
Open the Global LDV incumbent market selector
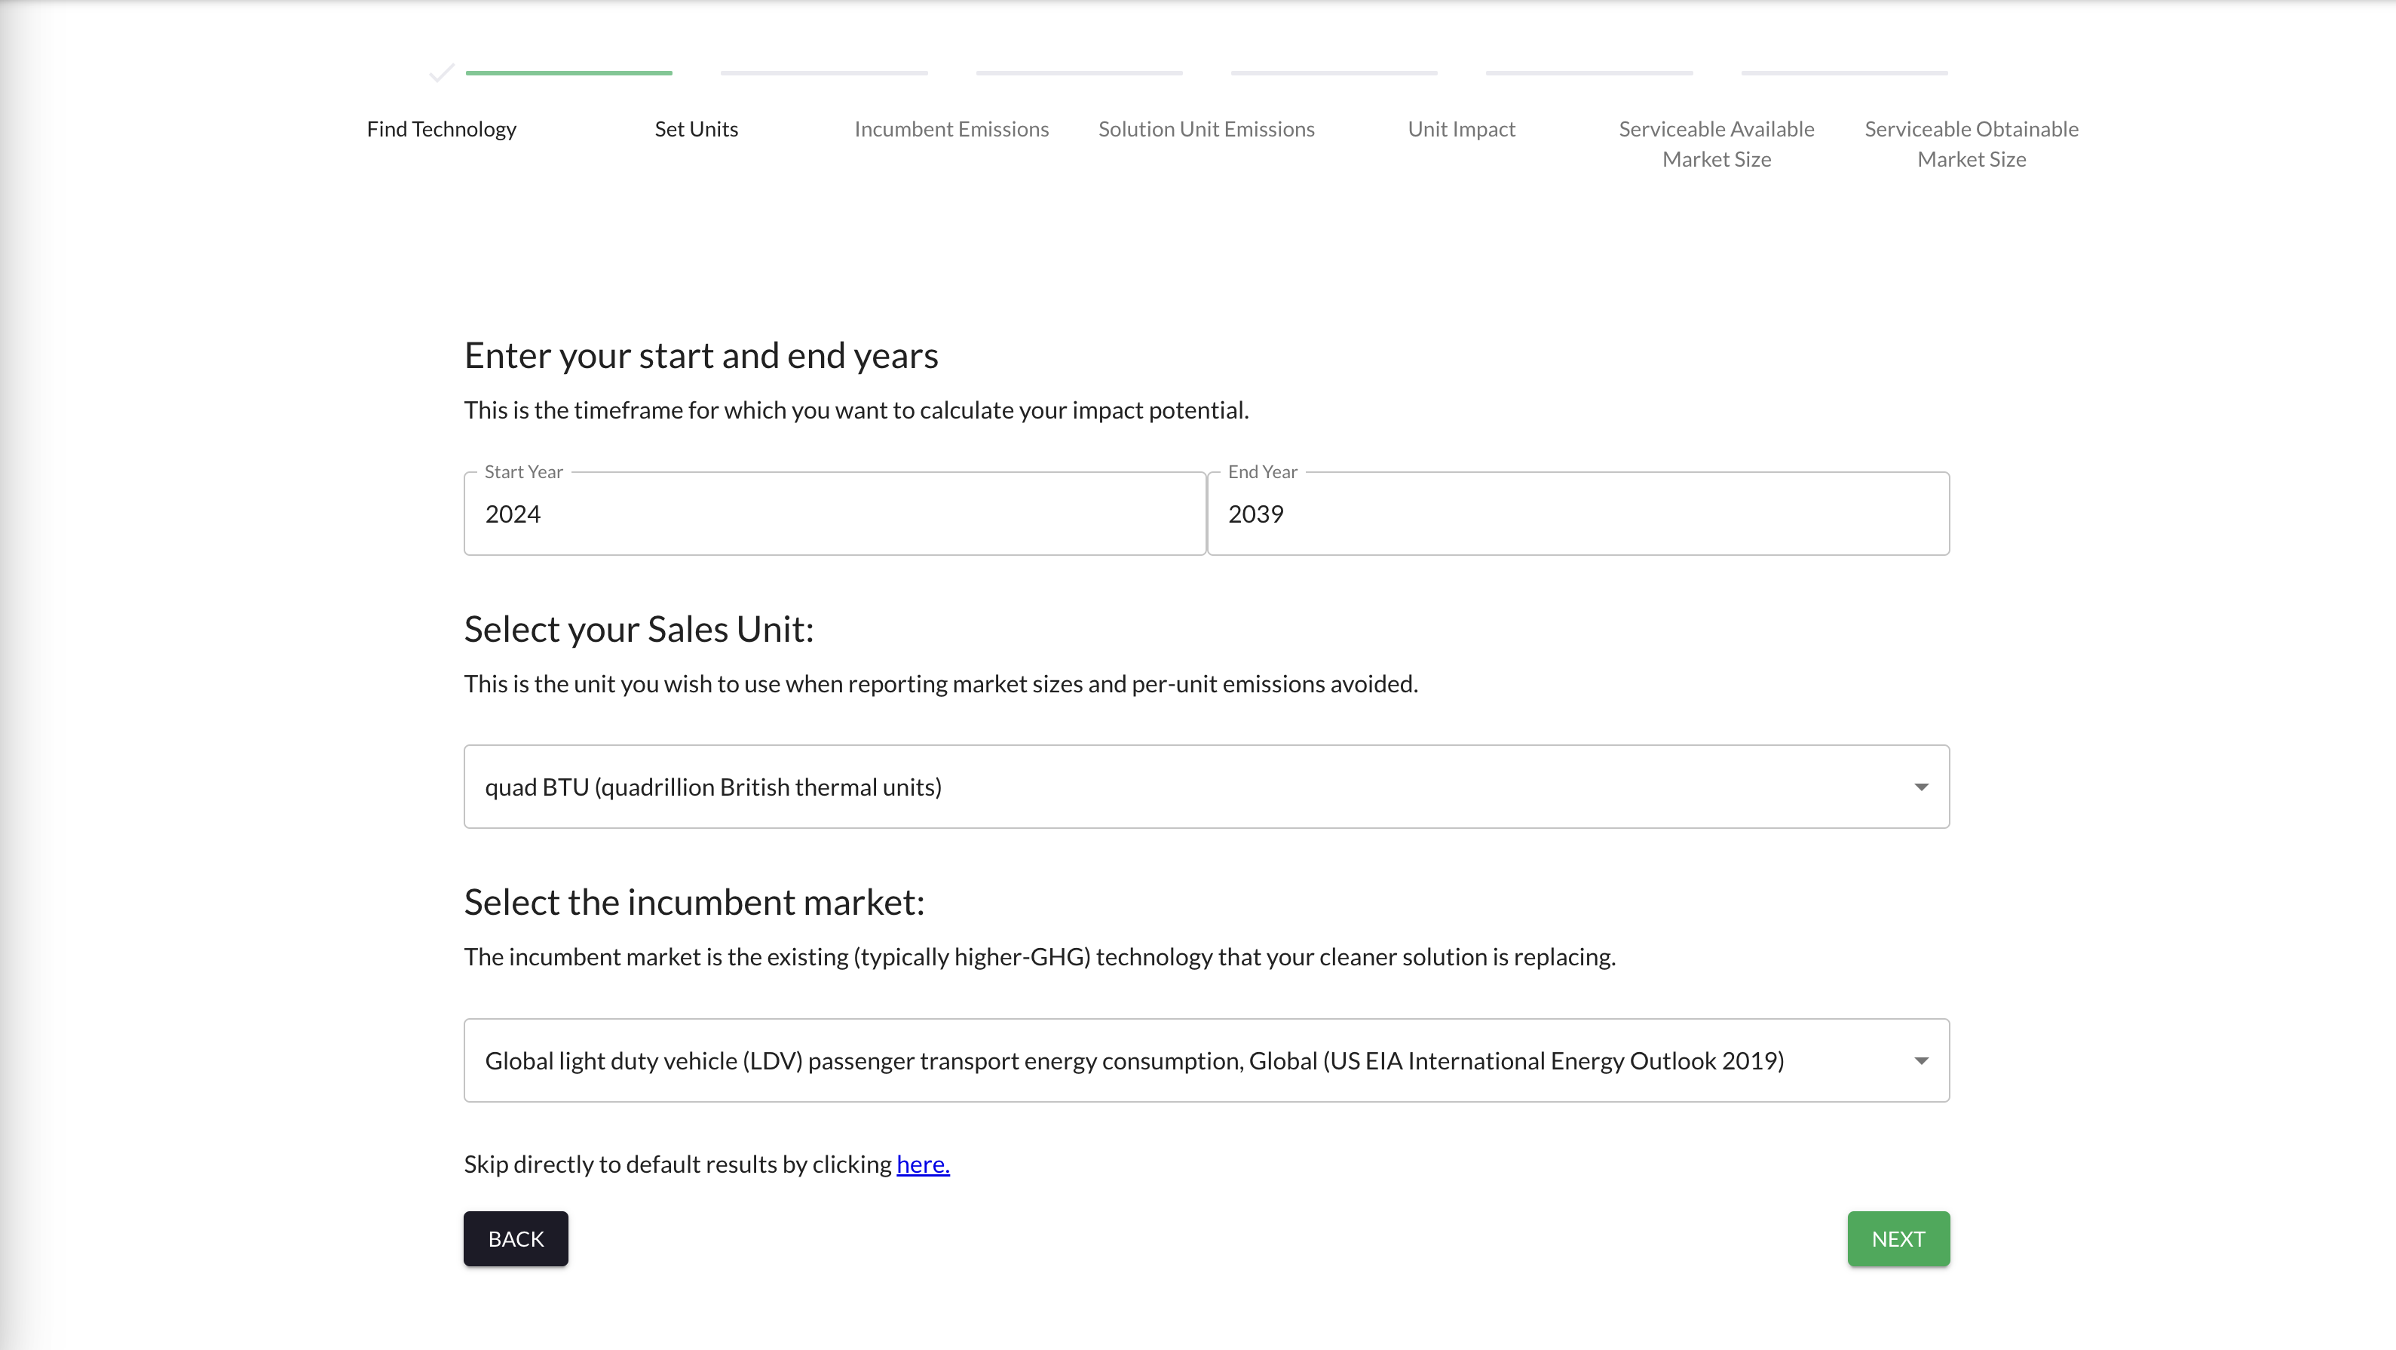(1206, 1060)
